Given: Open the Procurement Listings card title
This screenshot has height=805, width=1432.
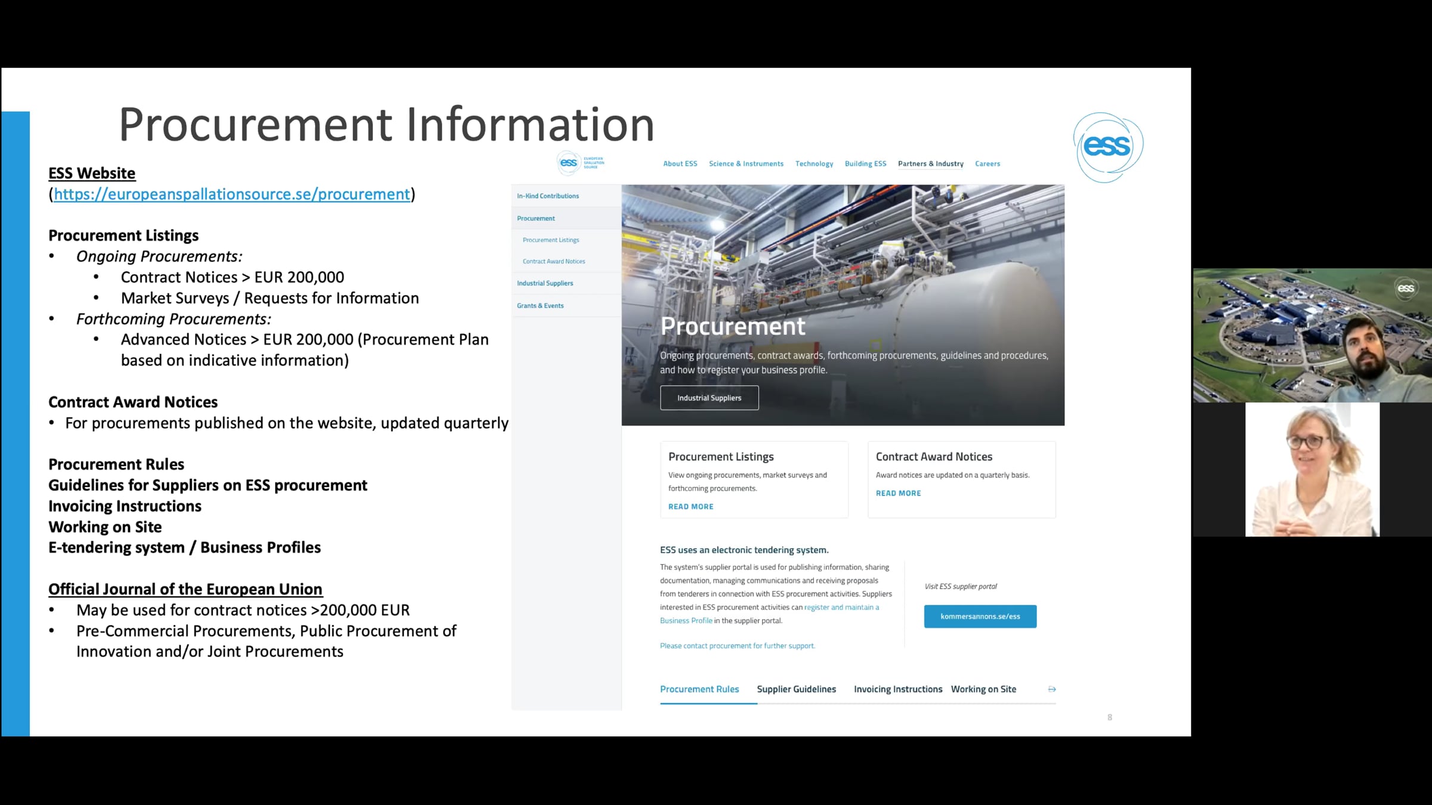Looking at the screenshot, I should tap(721, 457).
